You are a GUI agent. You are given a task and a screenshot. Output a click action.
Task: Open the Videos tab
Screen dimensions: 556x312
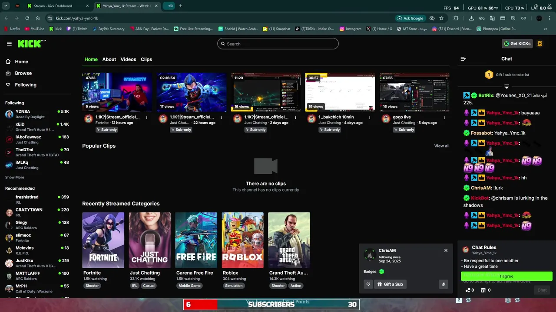128,59
